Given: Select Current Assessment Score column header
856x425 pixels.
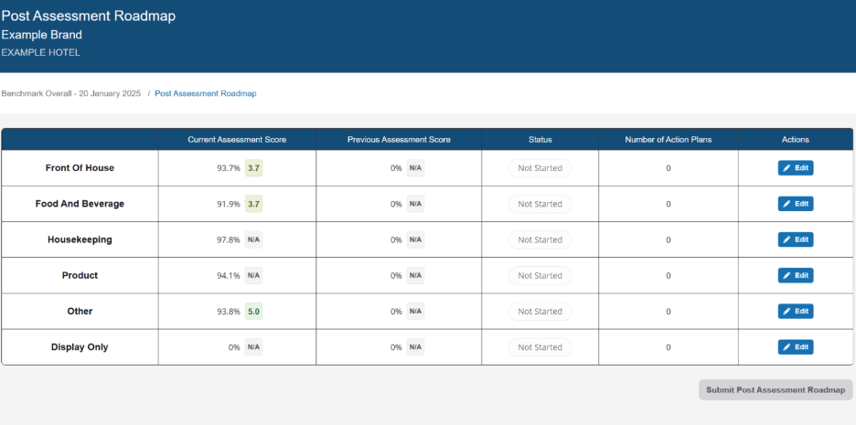Looking at the screenshot, I should (237, 140).
